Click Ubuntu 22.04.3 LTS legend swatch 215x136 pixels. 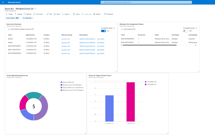point(61,82)
